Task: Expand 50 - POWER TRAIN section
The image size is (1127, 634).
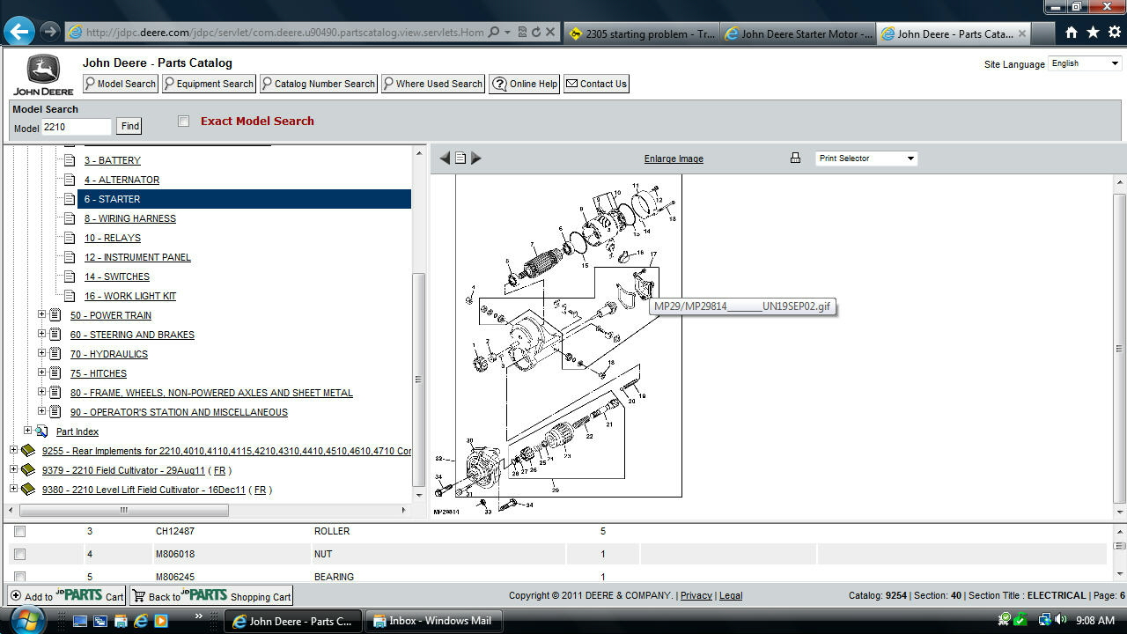Action: coord(41,314)
